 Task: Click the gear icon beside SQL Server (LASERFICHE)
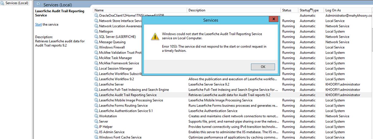[96, 37]
